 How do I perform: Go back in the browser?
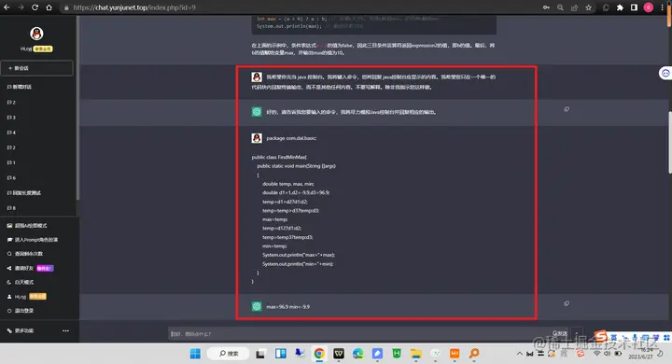pyautogui.click(x=7, y=7)
